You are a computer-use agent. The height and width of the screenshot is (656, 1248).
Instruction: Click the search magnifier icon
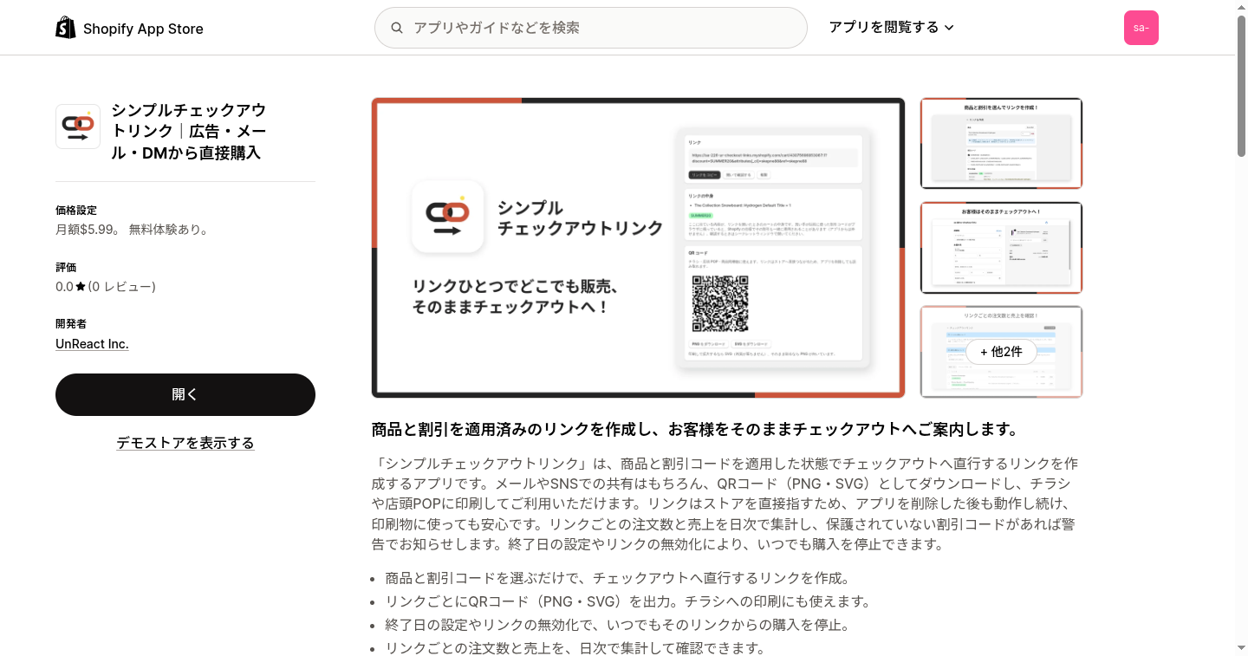[397, 28]
